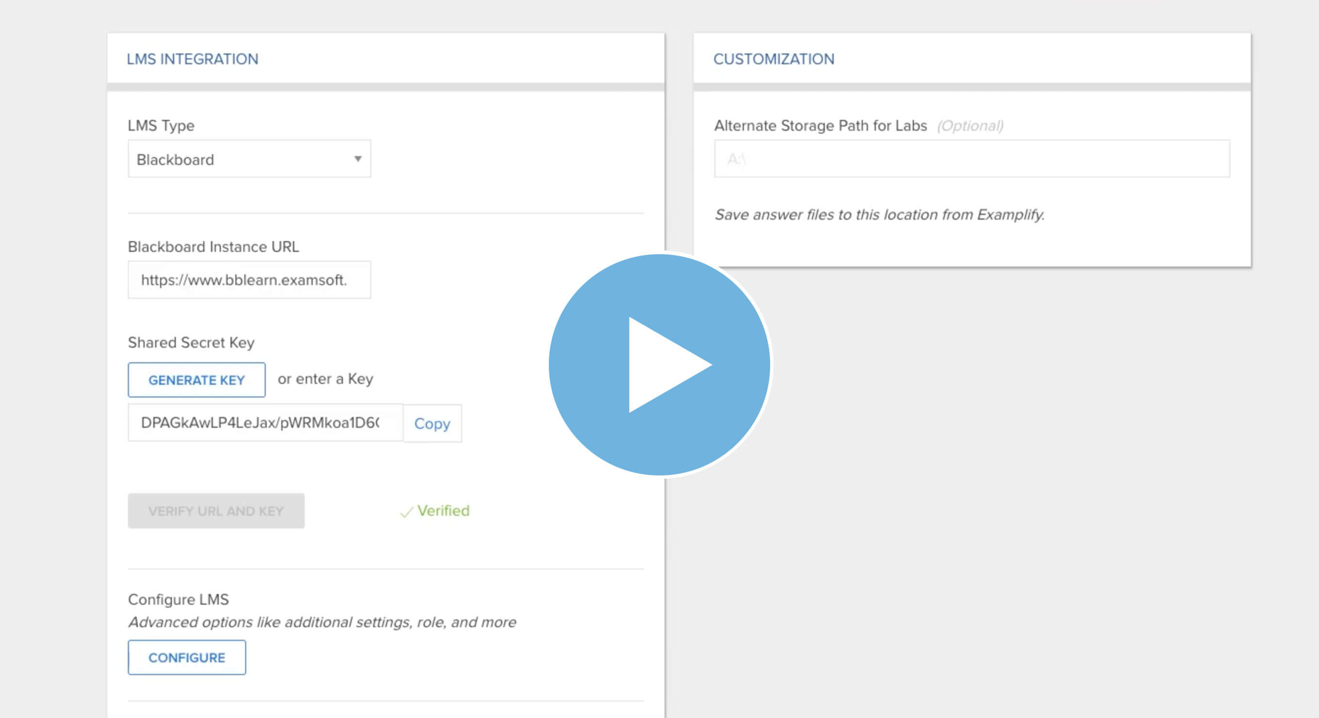Copy the shared secret key
The height and width of the screenshot is (718, 1319).
coord(432,423)
